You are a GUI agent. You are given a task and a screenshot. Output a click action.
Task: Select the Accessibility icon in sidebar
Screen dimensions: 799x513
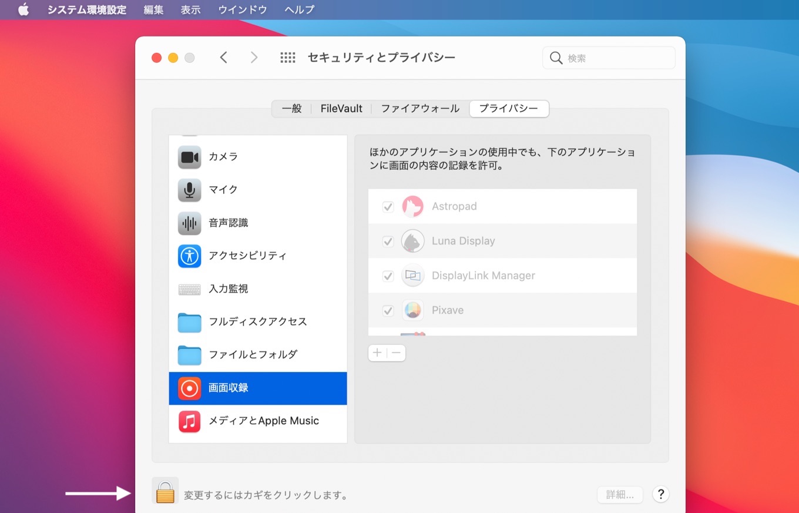point(190,256)
